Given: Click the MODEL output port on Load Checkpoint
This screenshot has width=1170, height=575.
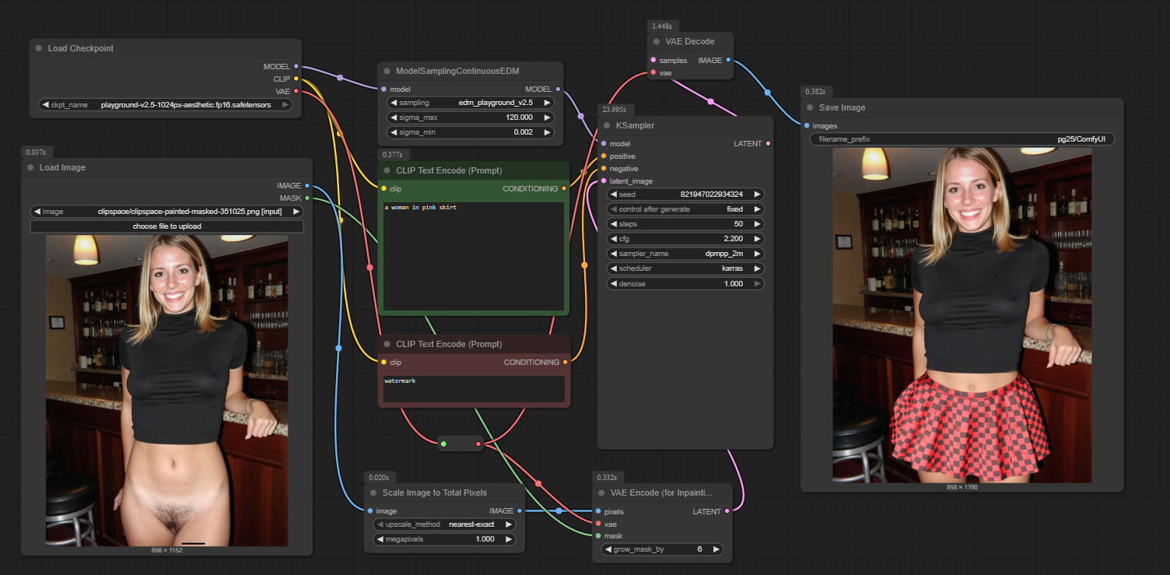Looking at the screenshot, I should [x=296, y=67].
